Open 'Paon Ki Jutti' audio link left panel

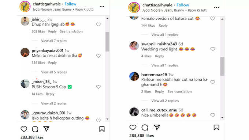[84, 10]
